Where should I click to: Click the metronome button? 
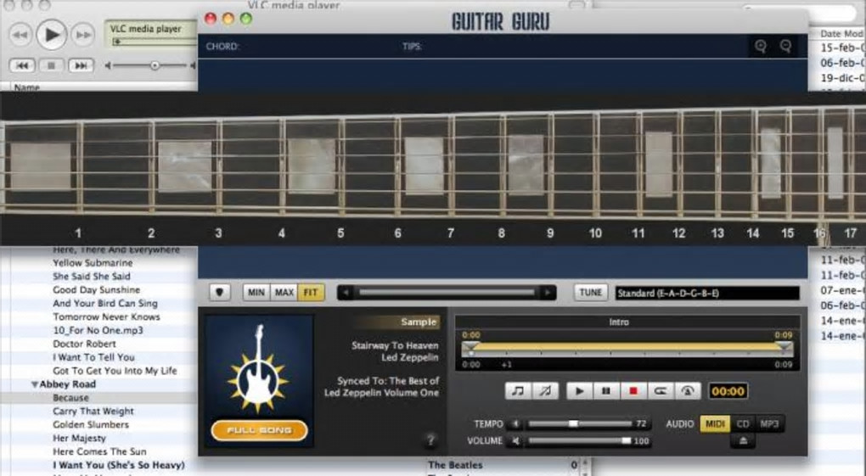[x=687, y=391]
